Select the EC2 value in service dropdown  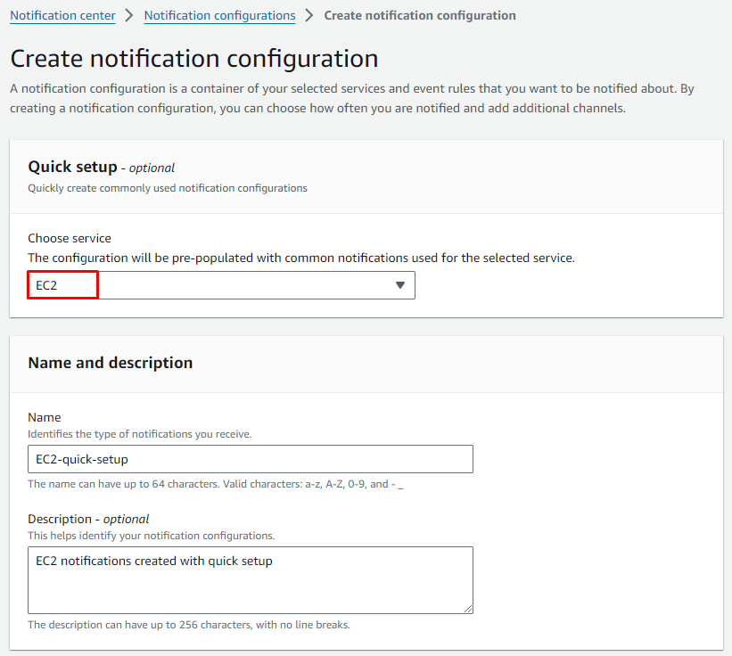[47, 285]
